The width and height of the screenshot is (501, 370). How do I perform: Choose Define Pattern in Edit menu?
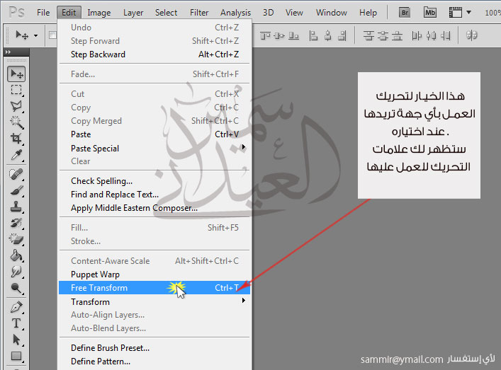click(154, 361)
